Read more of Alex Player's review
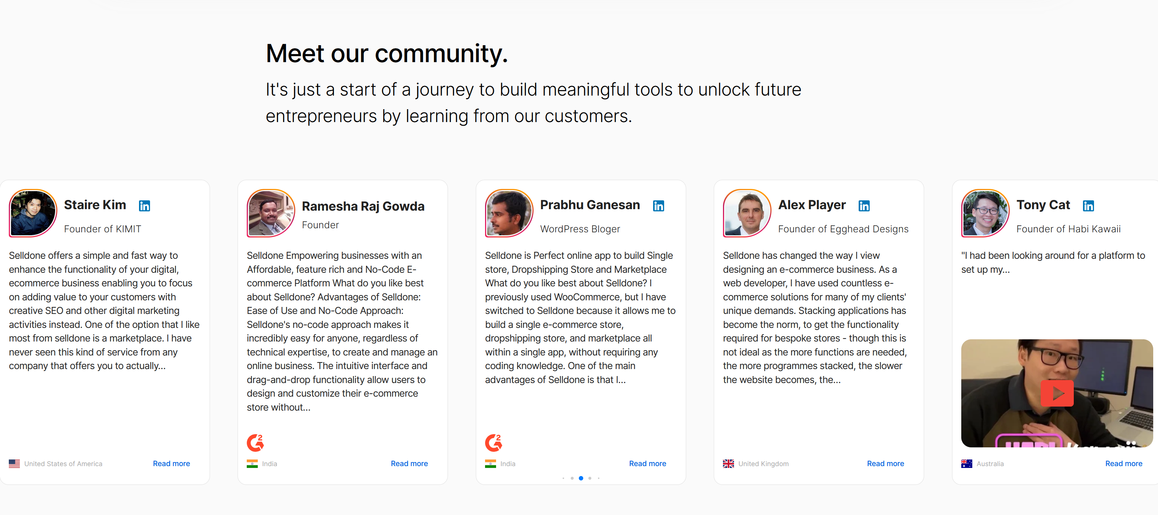1158x515 pixels. pos(885,464)
